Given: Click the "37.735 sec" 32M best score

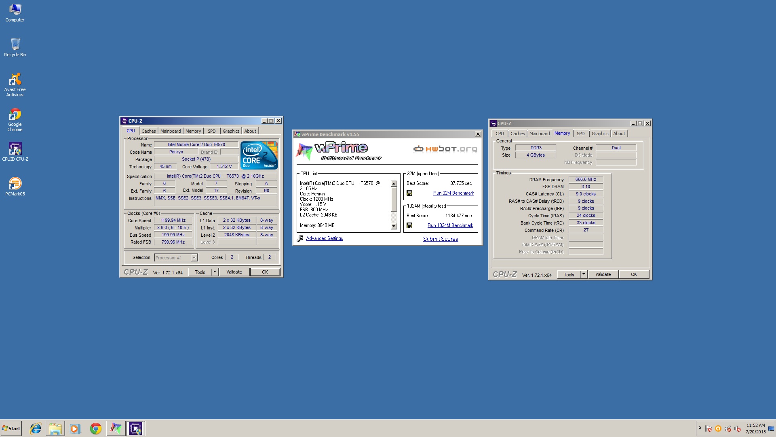Looking at the screenshot, I should 461,184.
